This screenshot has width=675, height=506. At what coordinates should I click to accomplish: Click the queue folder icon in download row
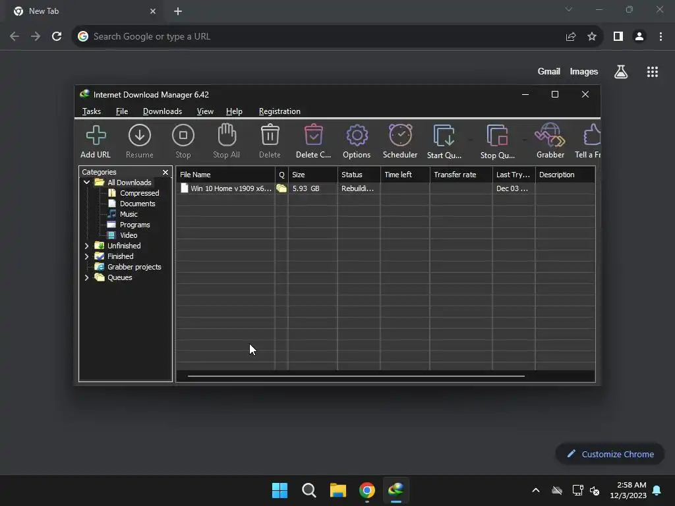(281, 188)
